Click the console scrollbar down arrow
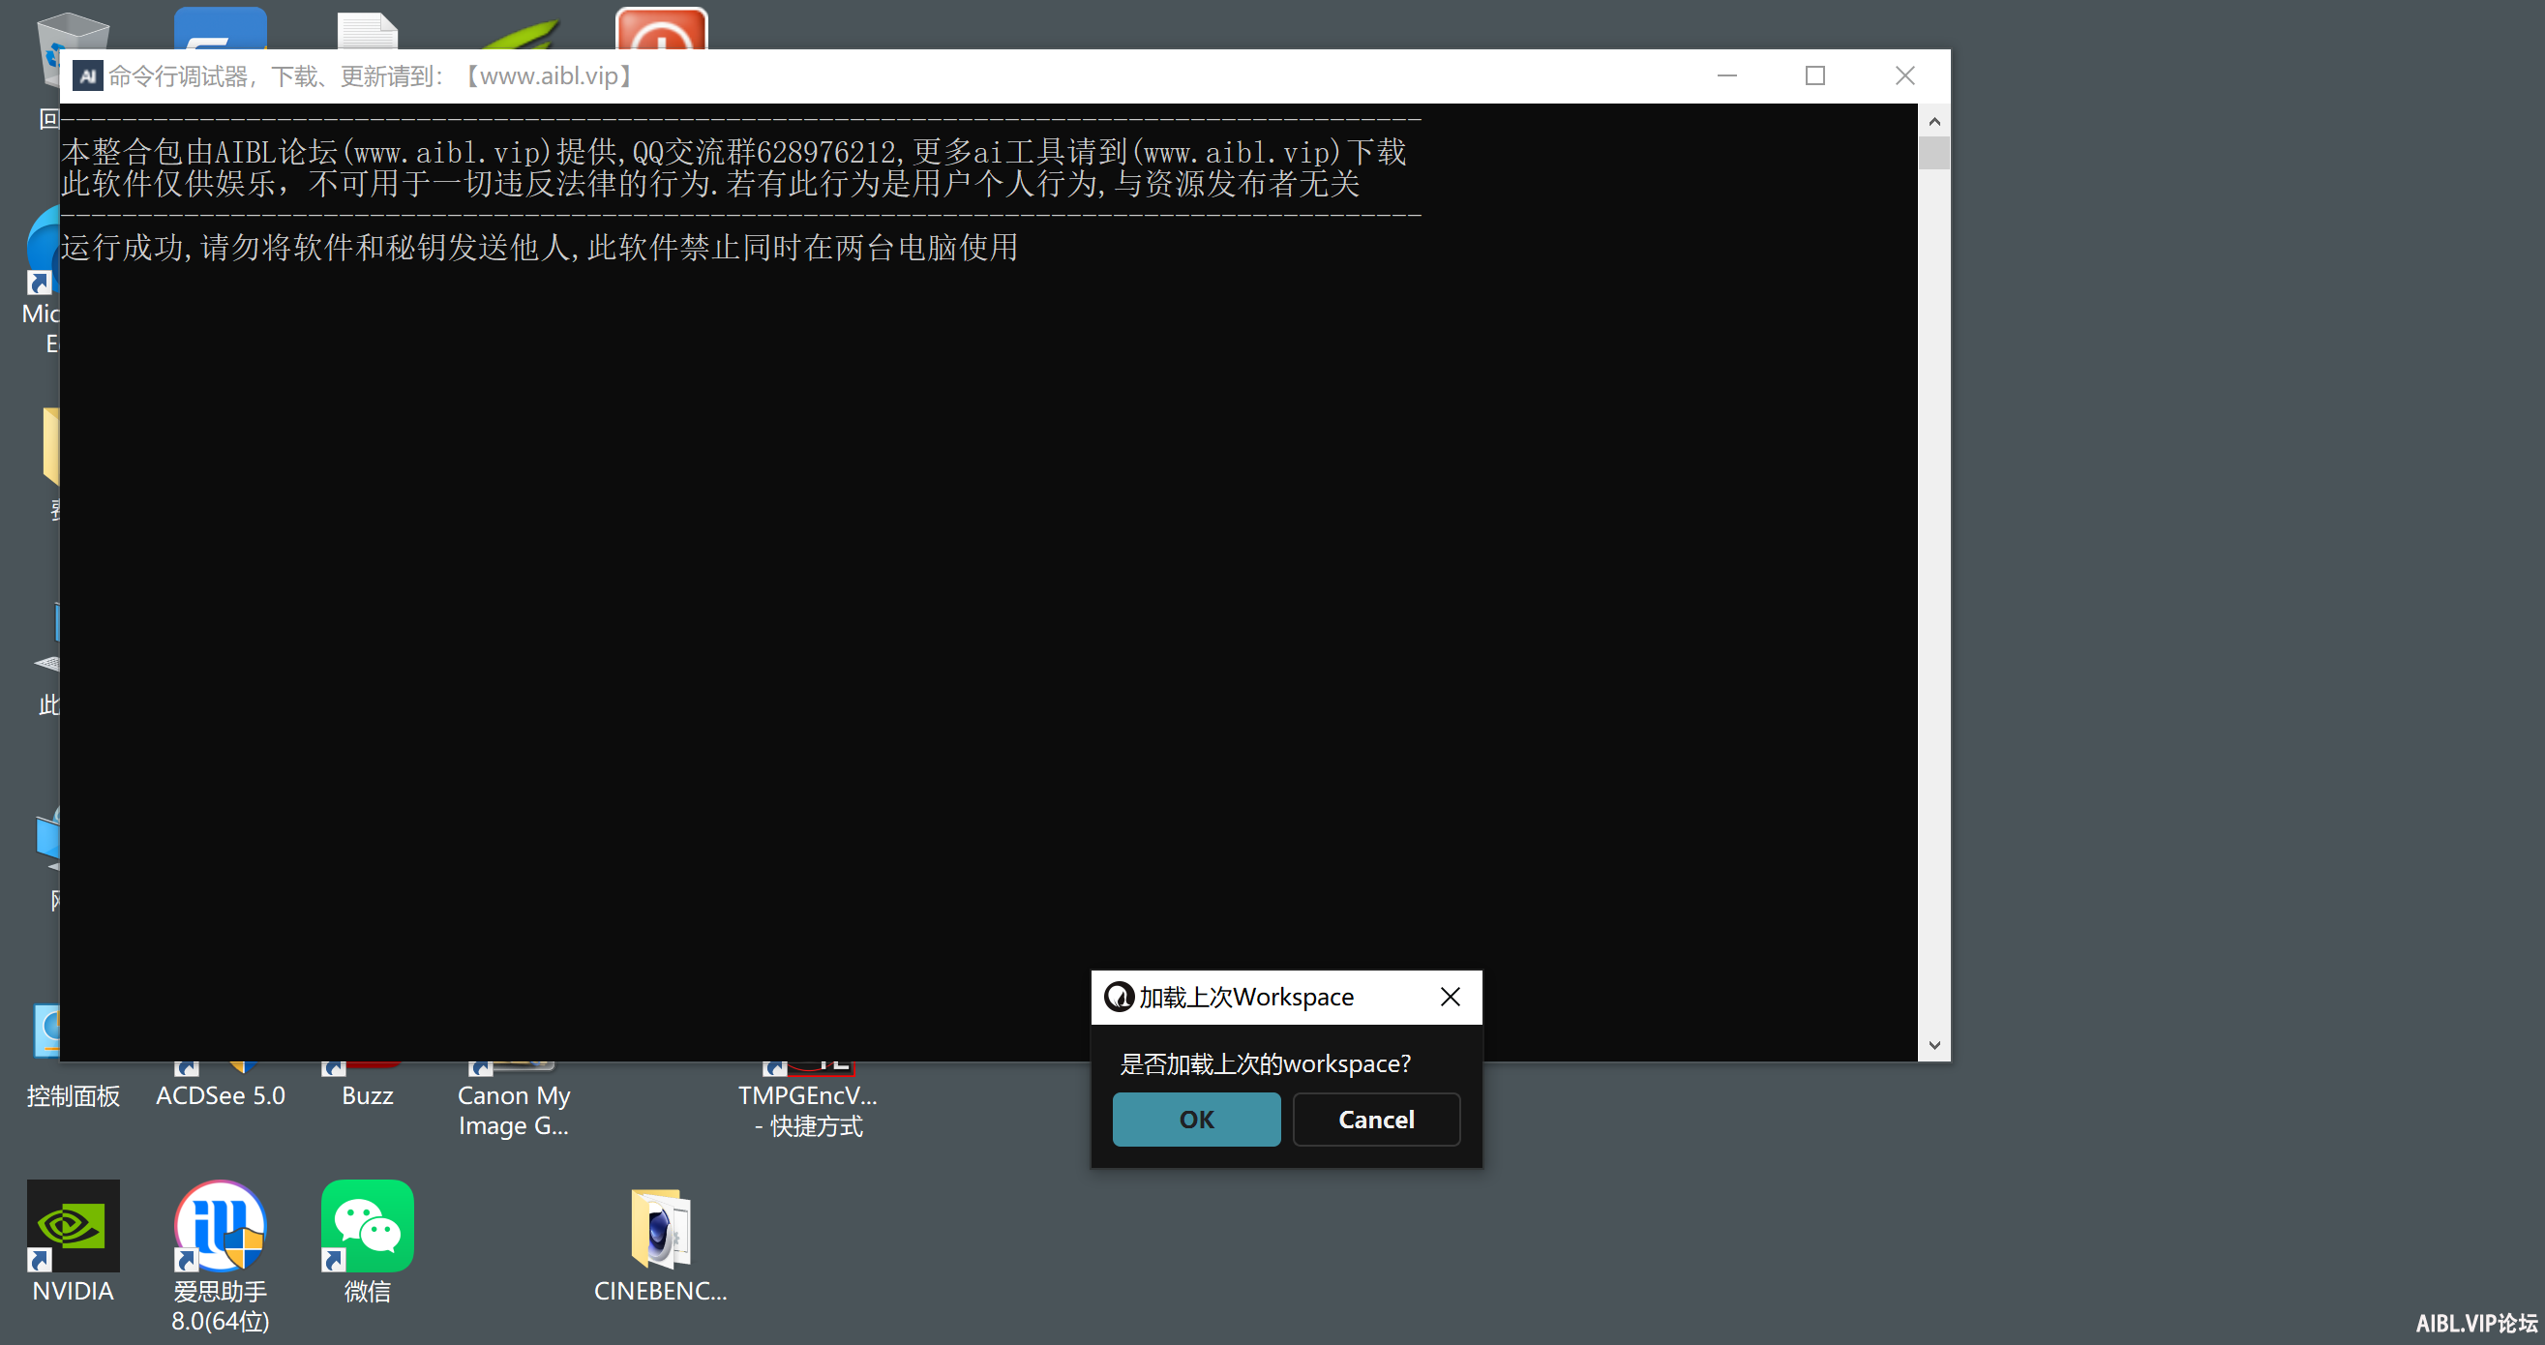 (1933, 1045)
